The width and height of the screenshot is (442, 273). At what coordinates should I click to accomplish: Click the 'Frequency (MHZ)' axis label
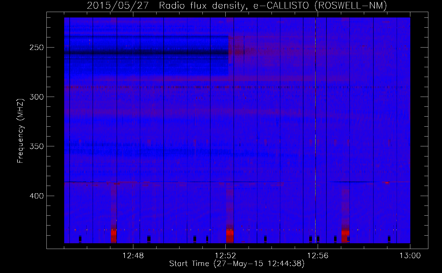(21, 131)
